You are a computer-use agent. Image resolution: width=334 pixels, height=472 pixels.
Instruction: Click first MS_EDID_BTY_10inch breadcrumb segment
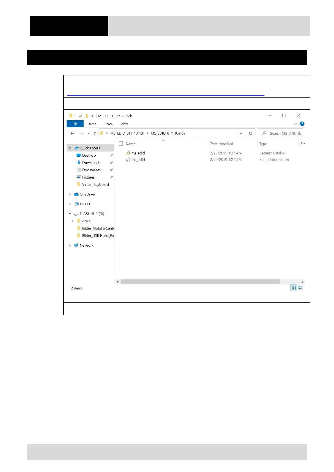[127, 133]
